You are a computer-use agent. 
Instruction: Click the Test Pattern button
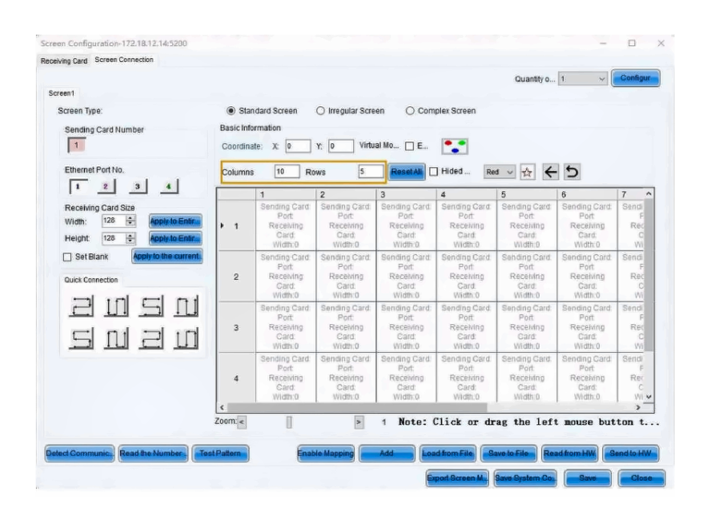[x=220, y=453]
